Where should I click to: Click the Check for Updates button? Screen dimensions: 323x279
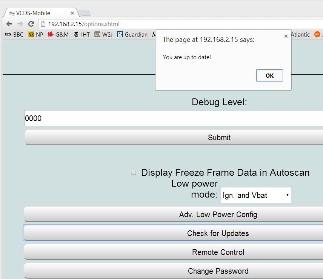[x=218, y=233]
